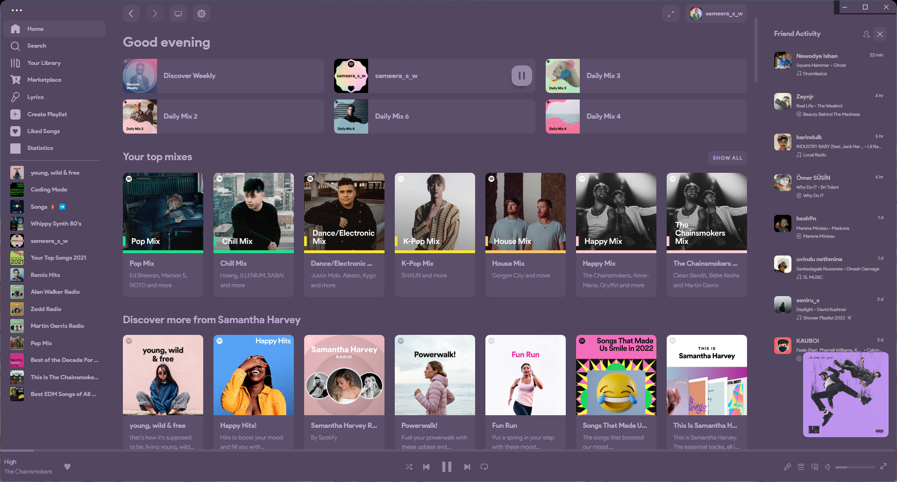897x482 pixels.
Task: Open the Fun Run playlist card
Action: [526, 392]
